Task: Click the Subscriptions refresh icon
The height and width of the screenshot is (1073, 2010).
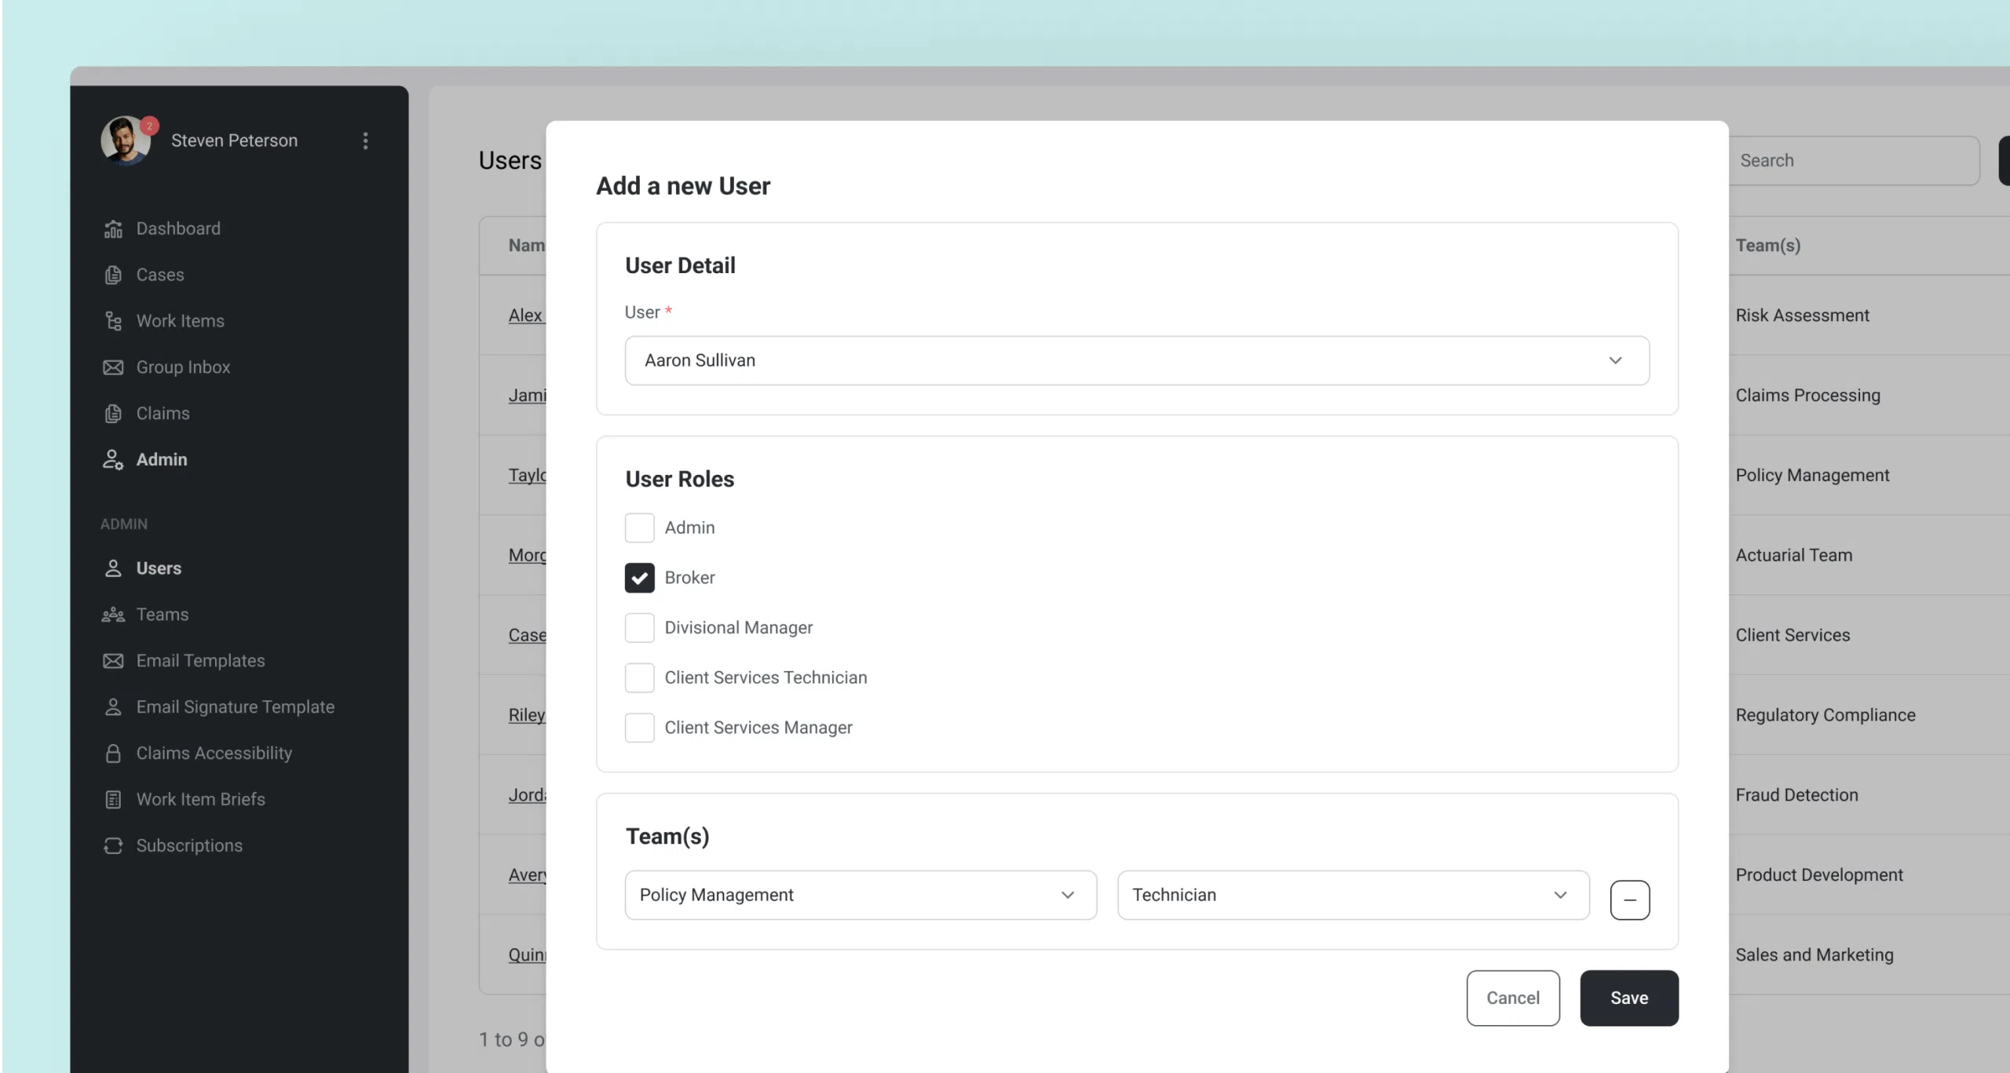Action: 113,845
